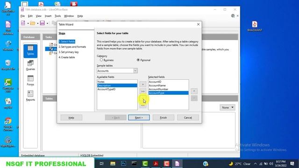
Task: Expand the New database icon dropdown arrow
Action: pyautogui.click(x=28, y=23)
